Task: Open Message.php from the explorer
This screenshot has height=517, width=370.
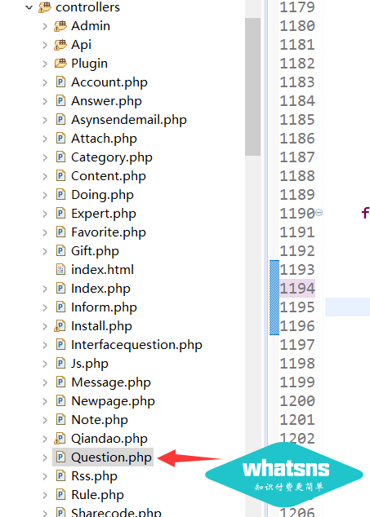Action: pyautogui.click(x=111, y=382)
